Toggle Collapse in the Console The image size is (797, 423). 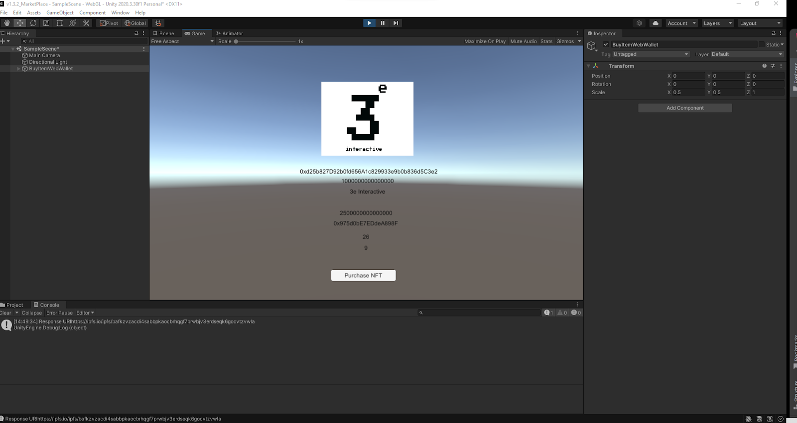click(x=31, y=313)
